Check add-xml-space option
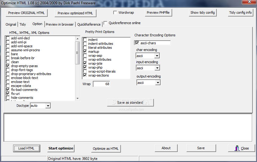257x162 pixels. [x=8, y=46]
